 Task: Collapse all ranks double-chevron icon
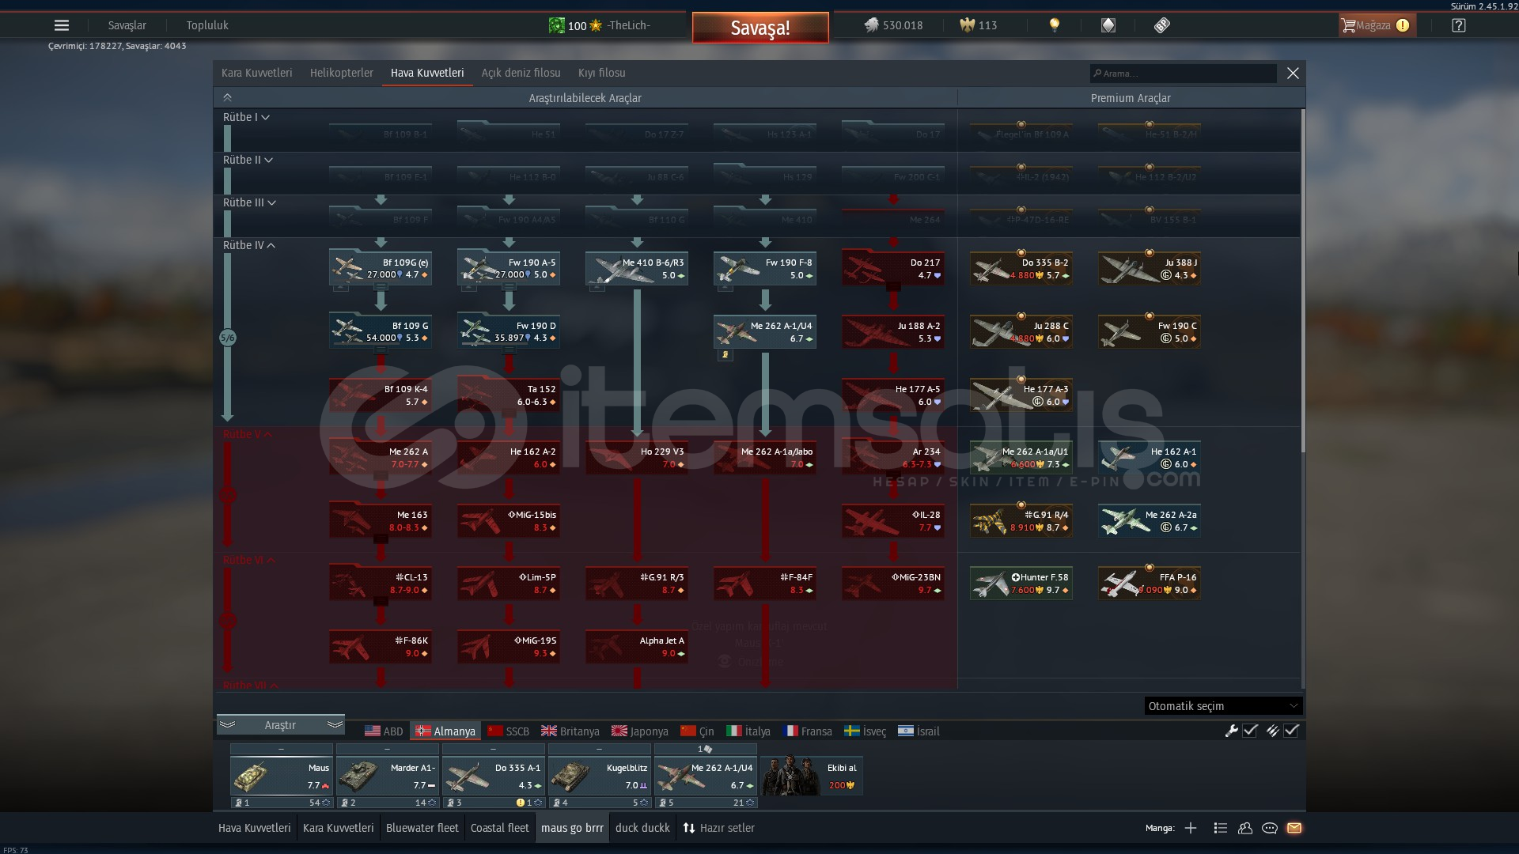(x=227, y=97)
